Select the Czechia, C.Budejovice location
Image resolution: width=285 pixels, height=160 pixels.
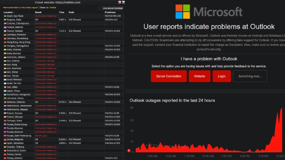coord(18,23)
